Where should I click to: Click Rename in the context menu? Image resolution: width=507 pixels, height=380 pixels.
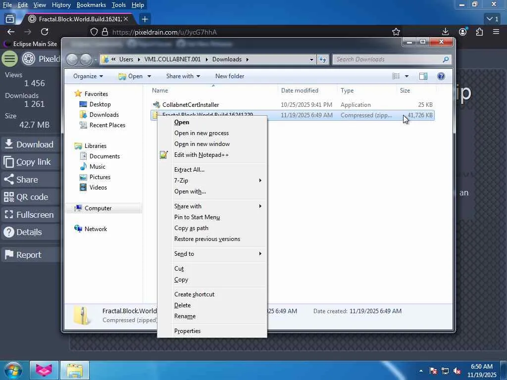[185, 316]
